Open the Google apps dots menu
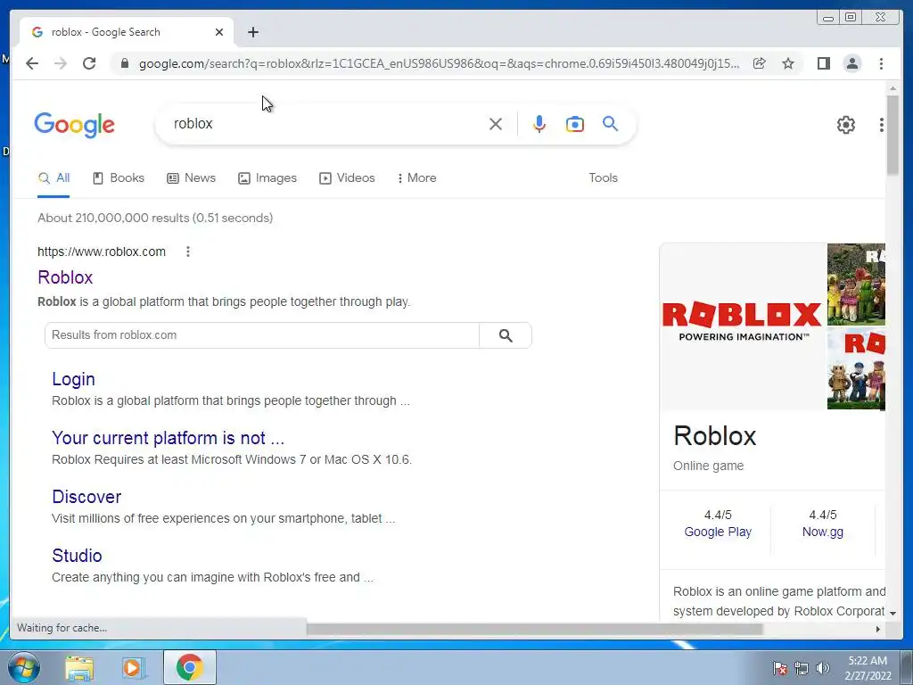The height and width of the screenshot is (685, 913). pos(882,125)
